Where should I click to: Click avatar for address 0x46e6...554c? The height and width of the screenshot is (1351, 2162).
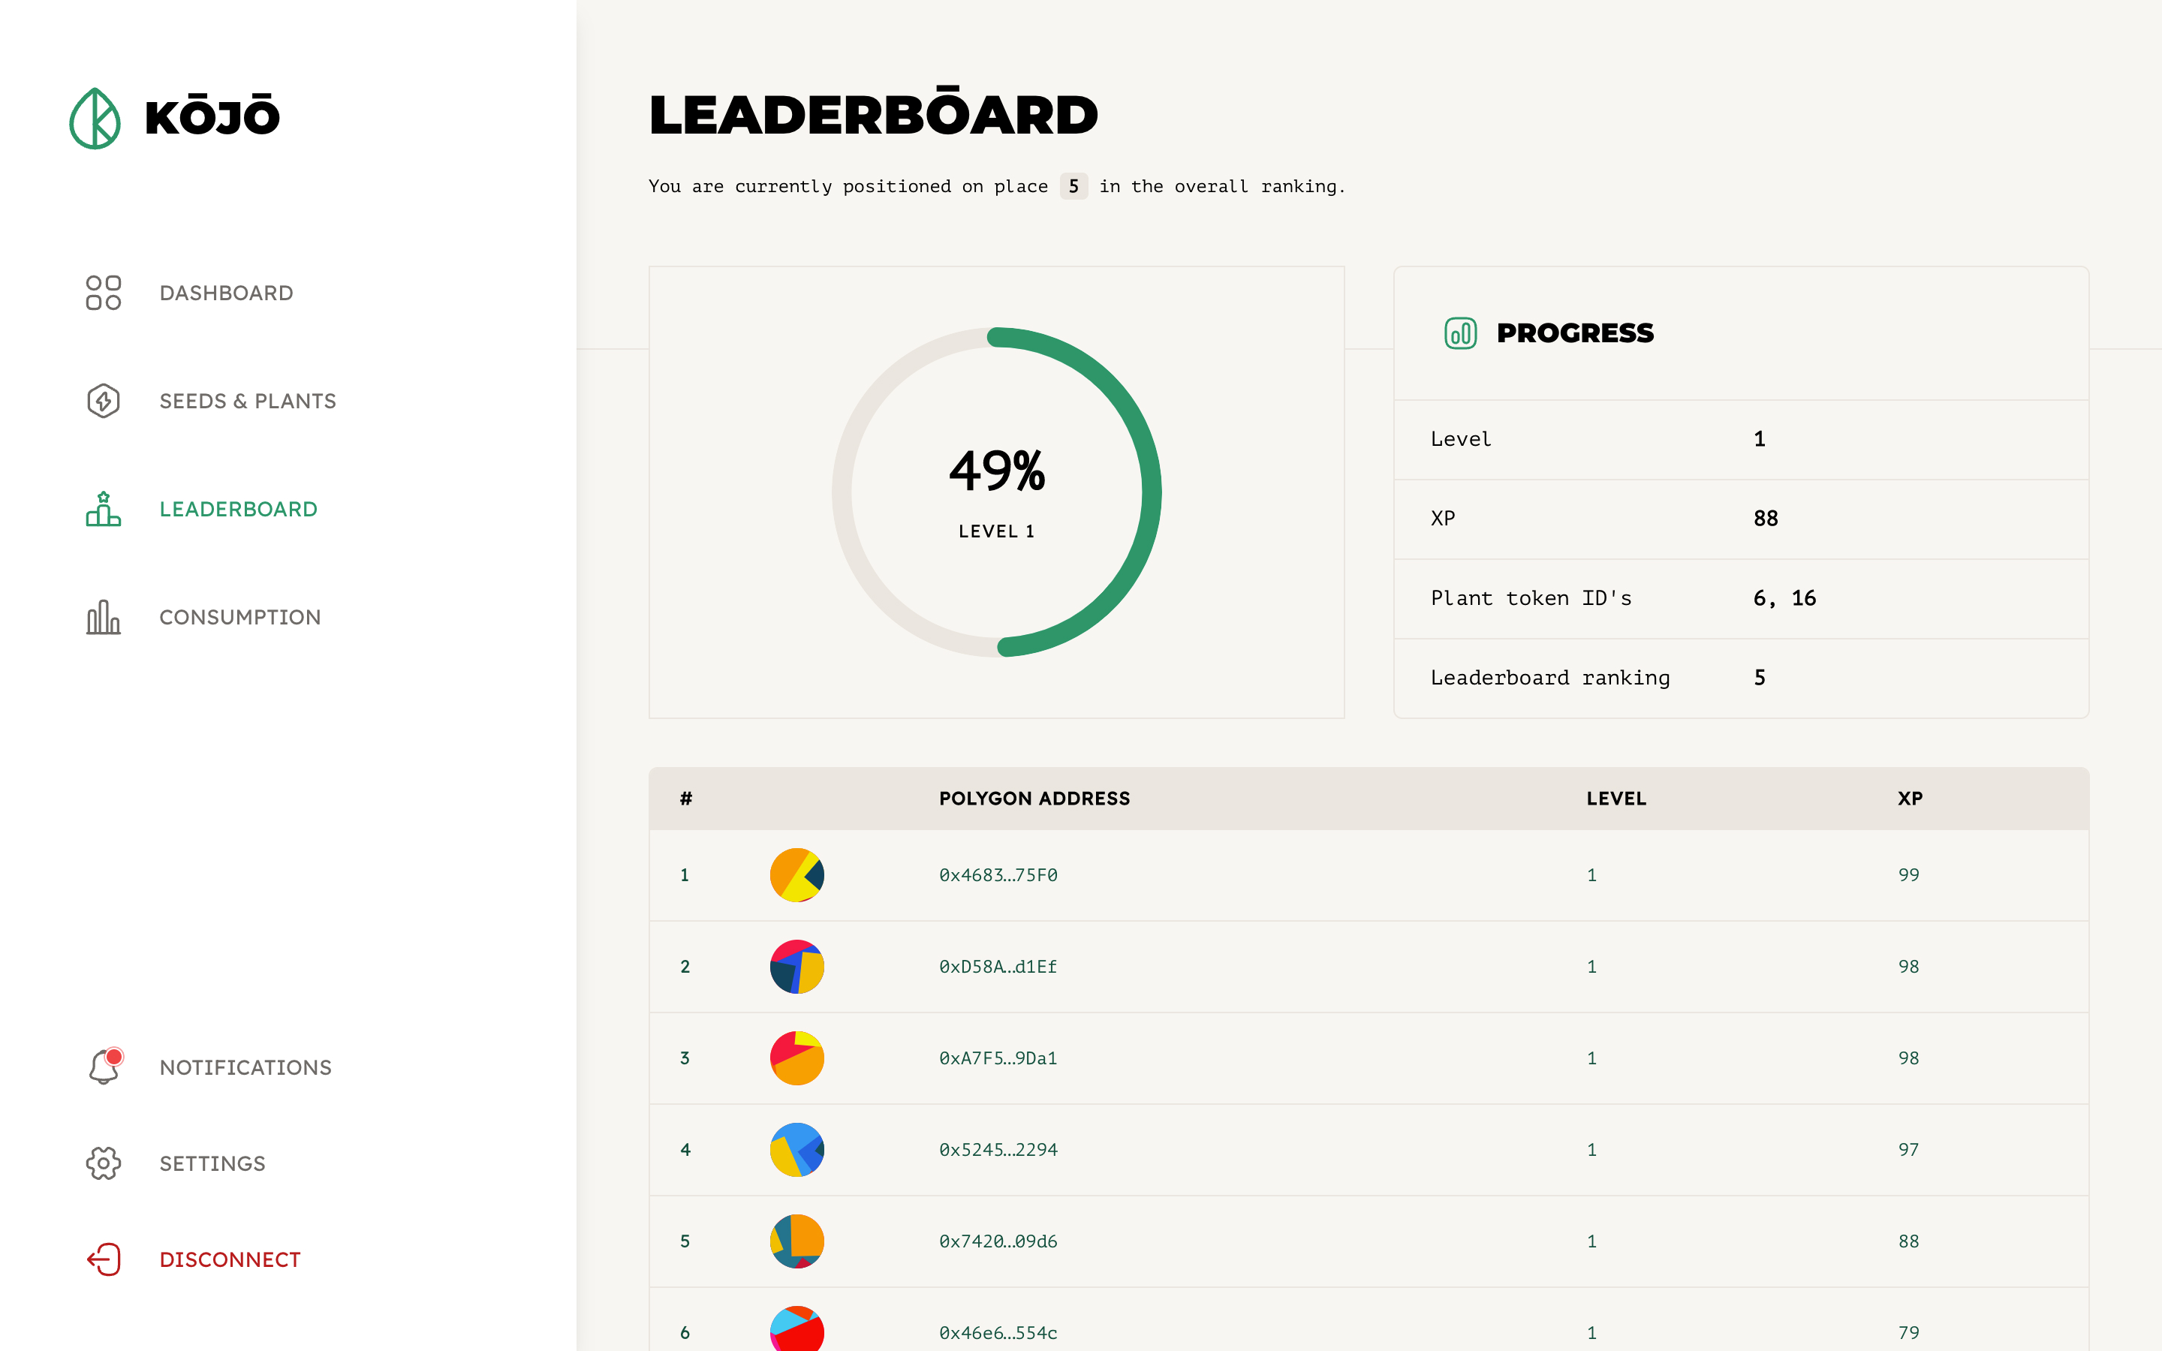[797, 1329]
